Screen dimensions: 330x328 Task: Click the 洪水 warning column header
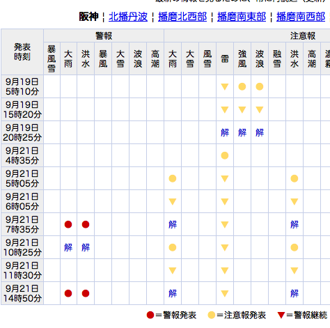(x=86, y=58)
